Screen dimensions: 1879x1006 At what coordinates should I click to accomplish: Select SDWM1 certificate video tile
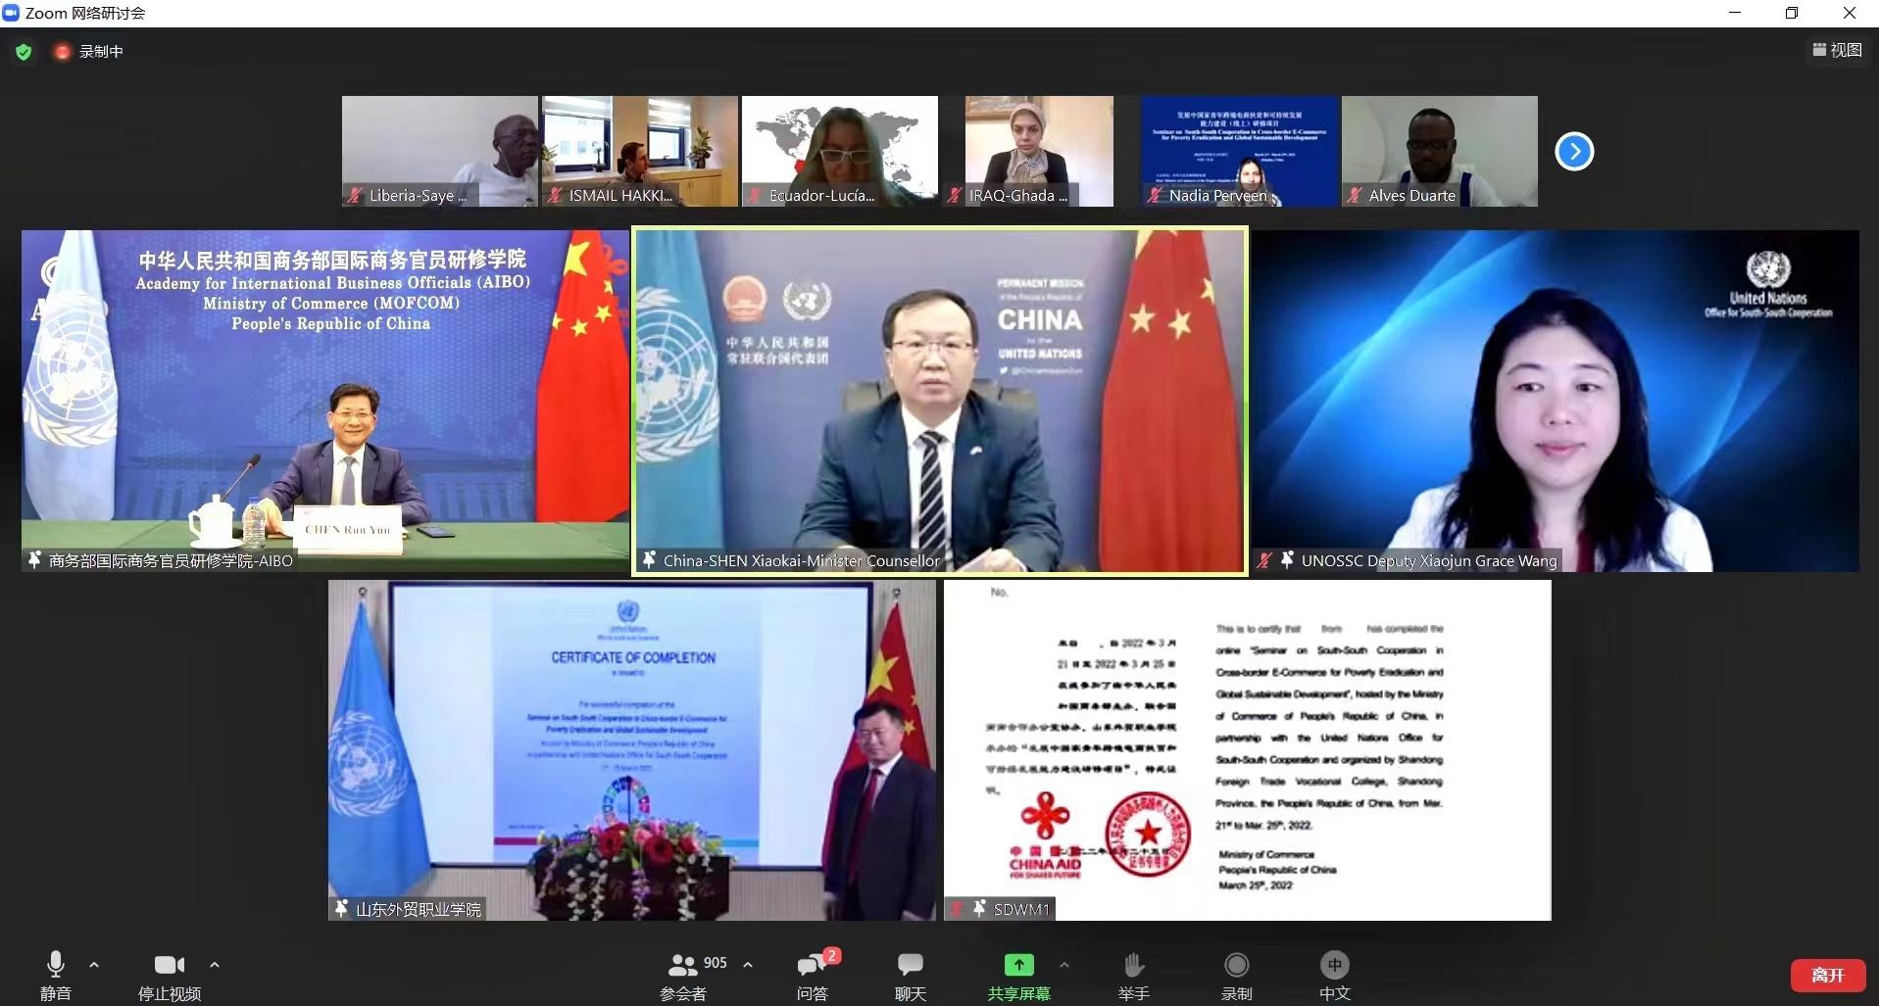[1248, 750]
